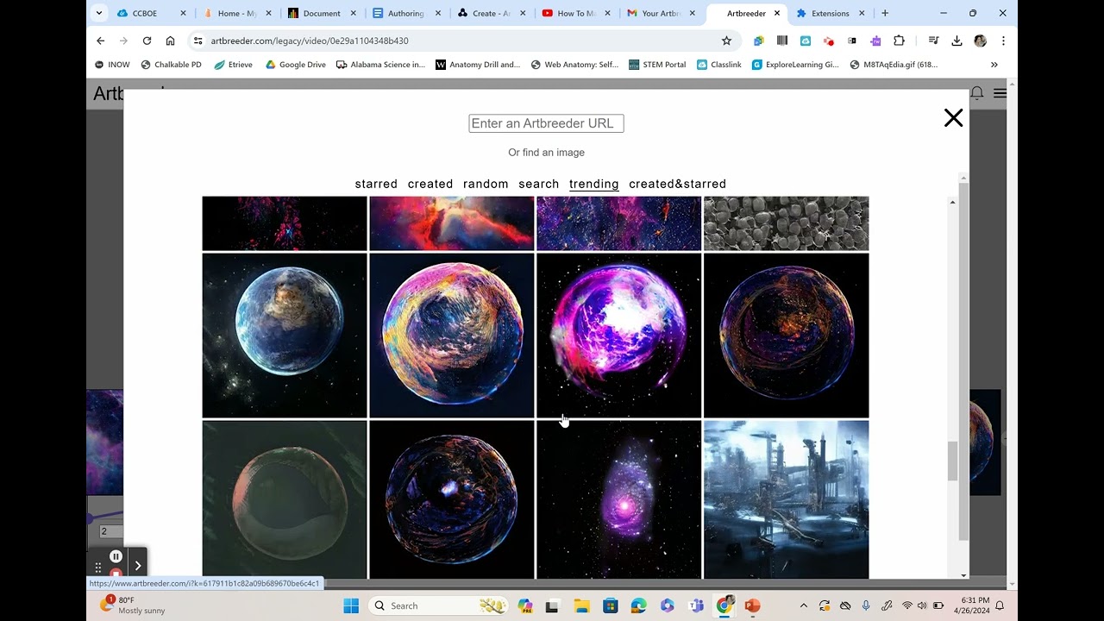Select the trending filter tab
Image resolution: width=1104 pixels, height=621 pixels.
tap(594, 184)
